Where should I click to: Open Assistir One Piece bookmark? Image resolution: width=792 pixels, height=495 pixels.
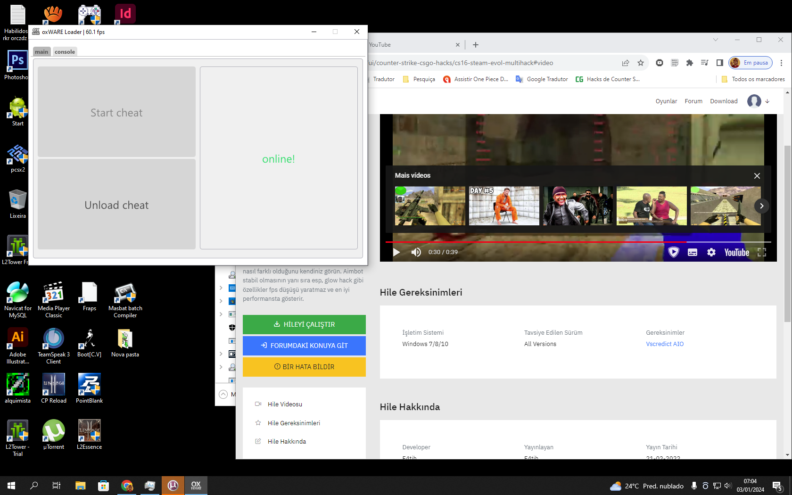(476, 79)
